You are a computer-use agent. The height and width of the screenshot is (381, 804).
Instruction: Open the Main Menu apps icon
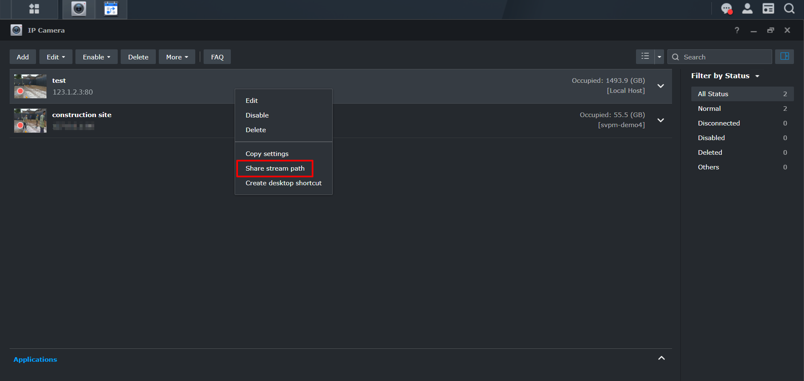34,9
